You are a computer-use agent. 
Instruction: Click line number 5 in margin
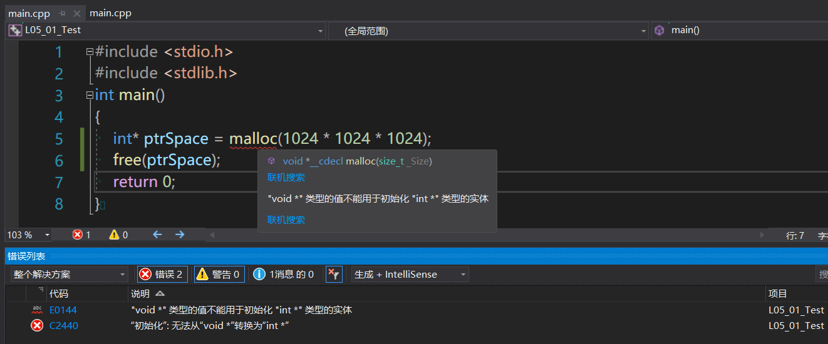coord(59,139)
